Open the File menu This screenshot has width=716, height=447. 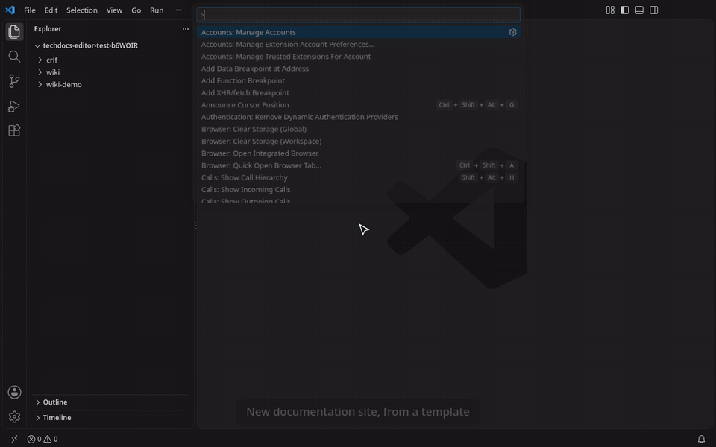(30, 10)
